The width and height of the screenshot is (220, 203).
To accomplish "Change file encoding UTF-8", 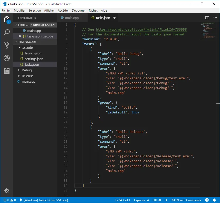I will (157, 200).
